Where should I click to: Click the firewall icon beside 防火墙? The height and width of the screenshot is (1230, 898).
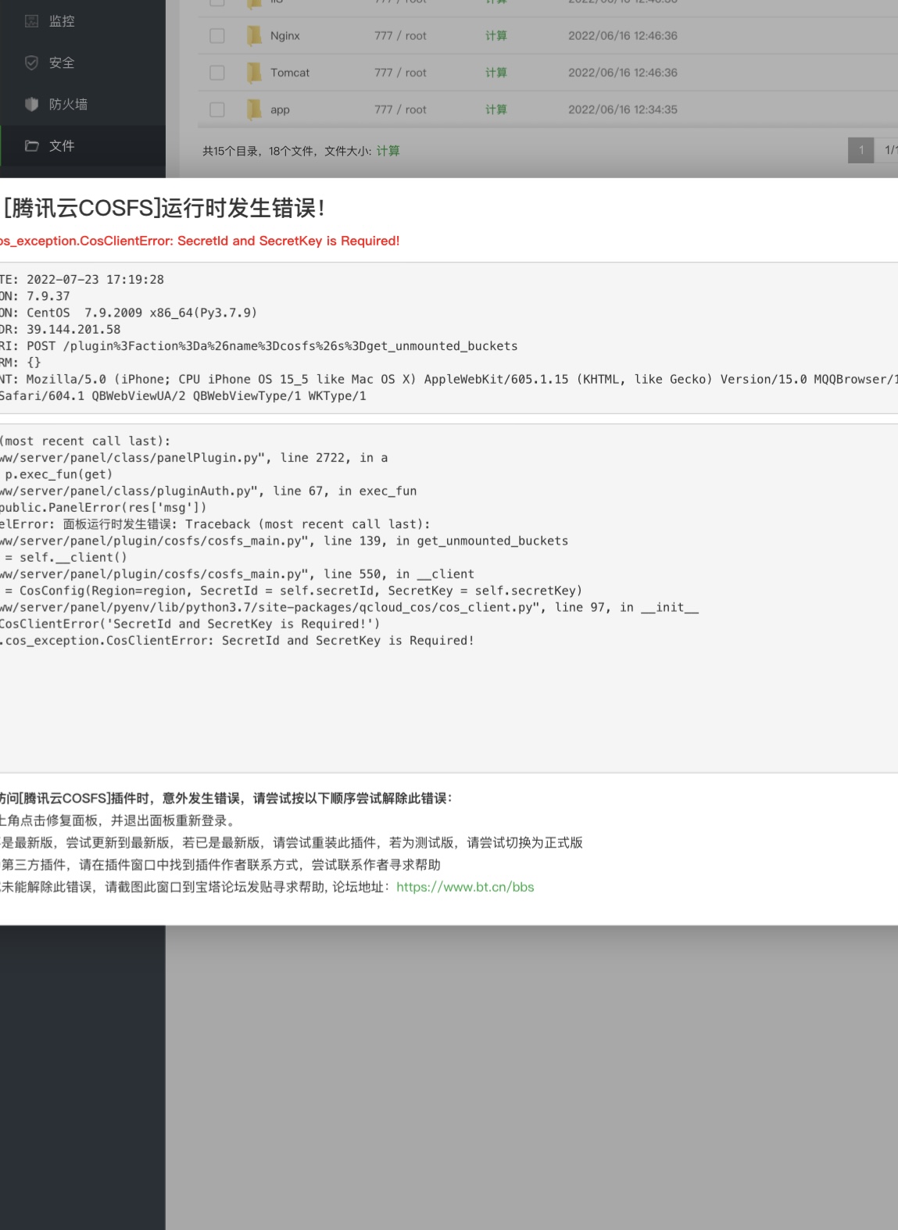[31, 104]
